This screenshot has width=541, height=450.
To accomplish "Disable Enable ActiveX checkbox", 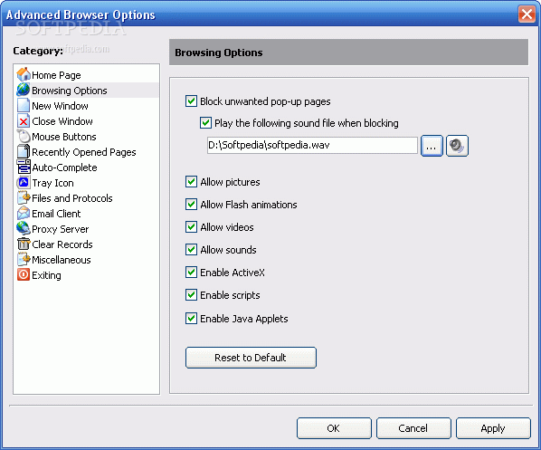I will click(x=191, y=273).
